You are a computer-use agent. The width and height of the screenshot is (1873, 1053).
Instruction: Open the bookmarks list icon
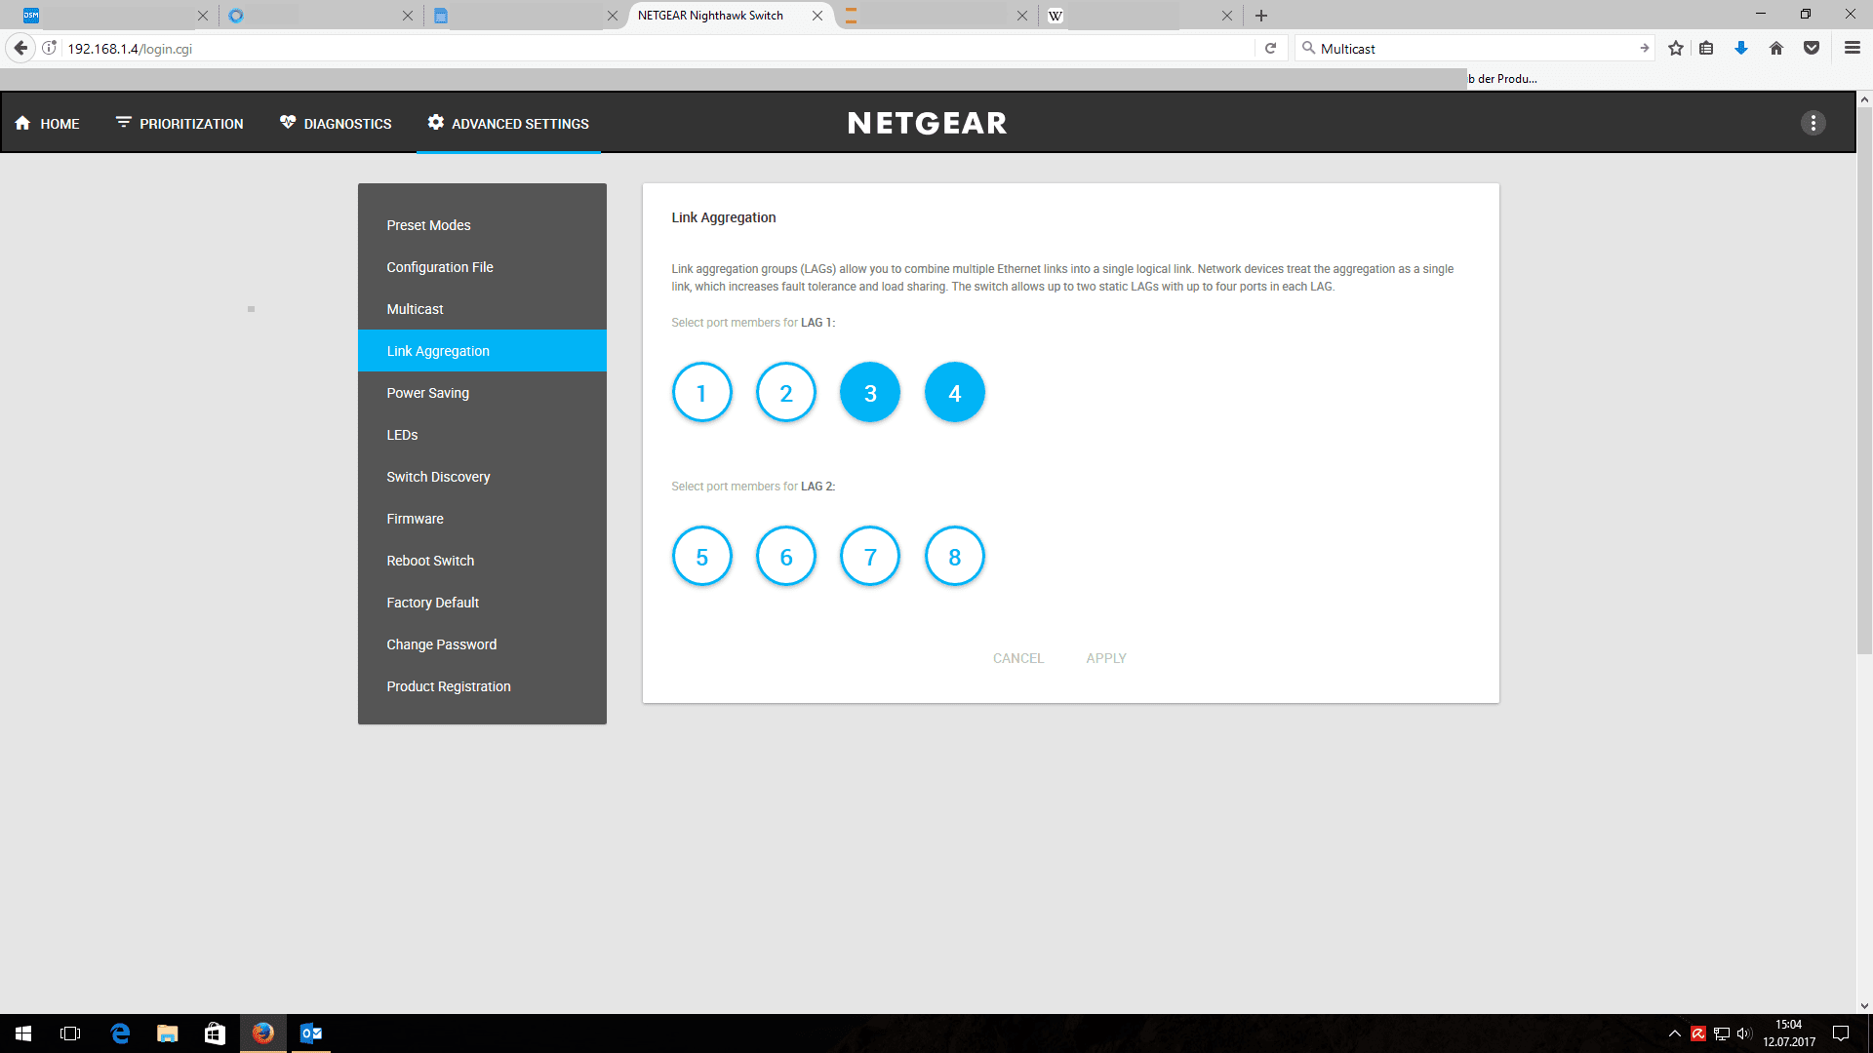tap(1706, 48)
